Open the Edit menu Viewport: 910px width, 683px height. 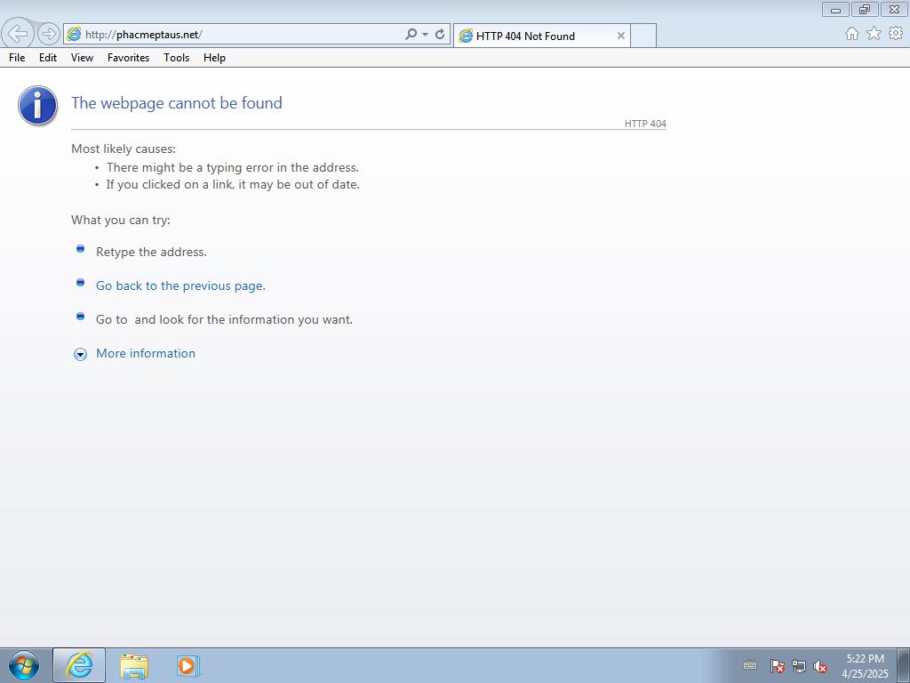point(48,58)
